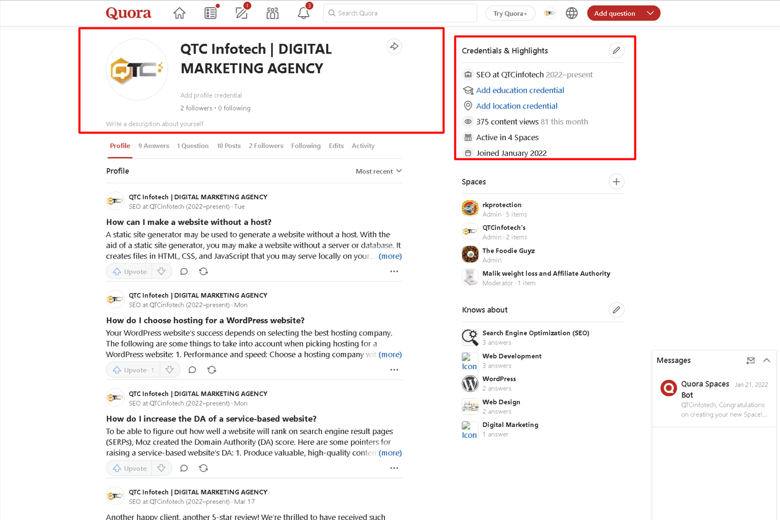Share the 'increase the DA' answer

[203, 468]
